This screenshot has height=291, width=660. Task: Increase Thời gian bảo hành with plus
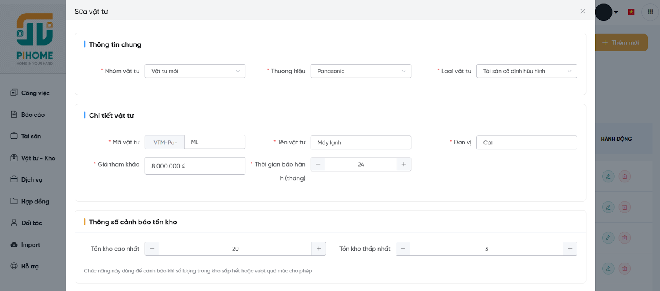(404, 164)
